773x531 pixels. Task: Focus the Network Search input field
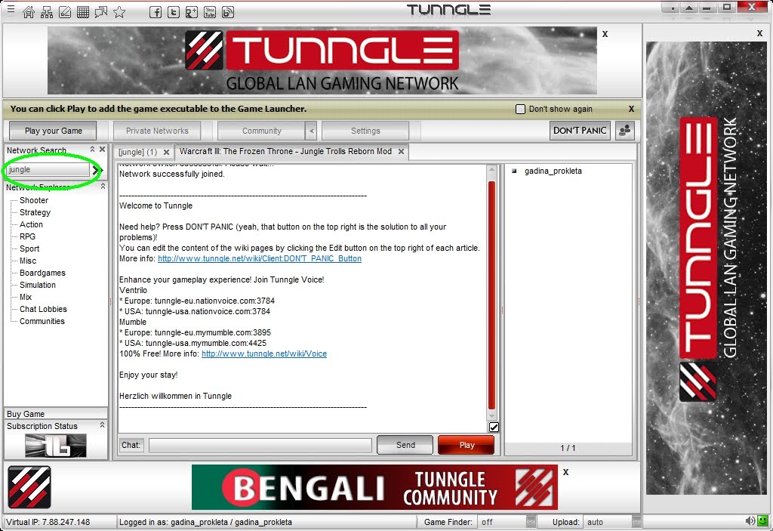pos(48,170)
